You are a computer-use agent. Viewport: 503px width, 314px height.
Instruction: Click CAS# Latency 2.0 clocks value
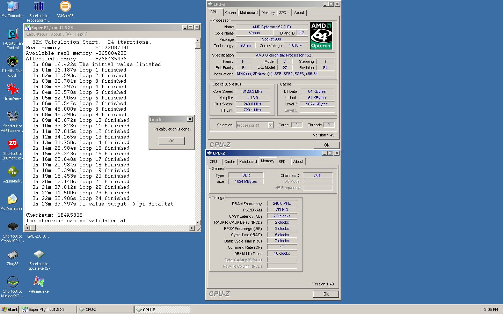tap(282, 216)
